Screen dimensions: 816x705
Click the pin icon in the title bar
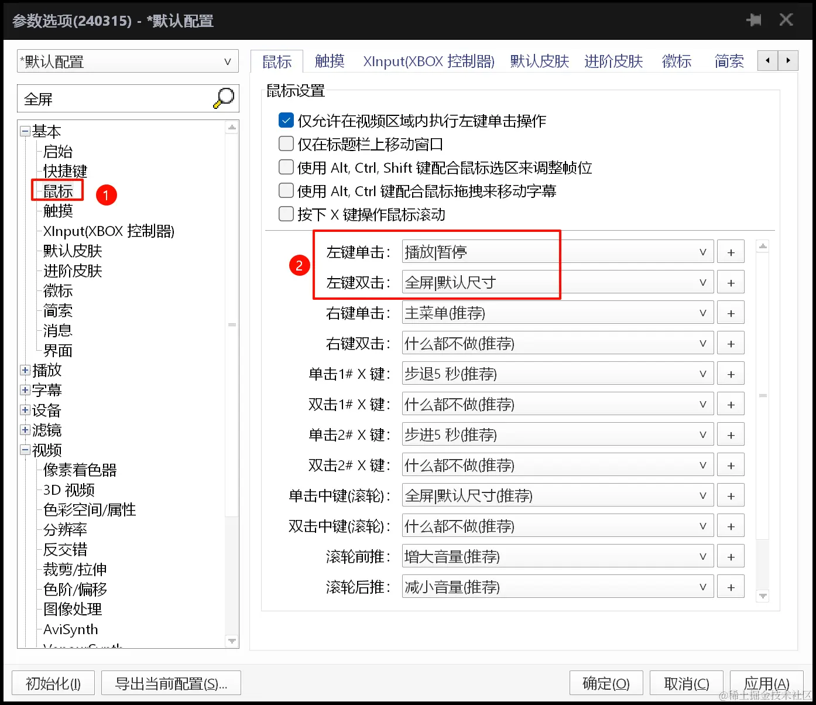[x=754, y=19]
